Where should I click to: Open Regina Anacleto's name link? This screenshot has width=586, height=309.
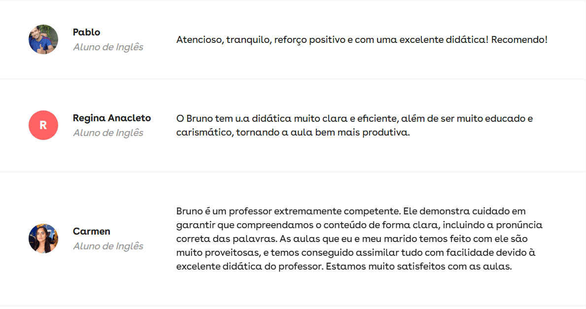[112, 118]
